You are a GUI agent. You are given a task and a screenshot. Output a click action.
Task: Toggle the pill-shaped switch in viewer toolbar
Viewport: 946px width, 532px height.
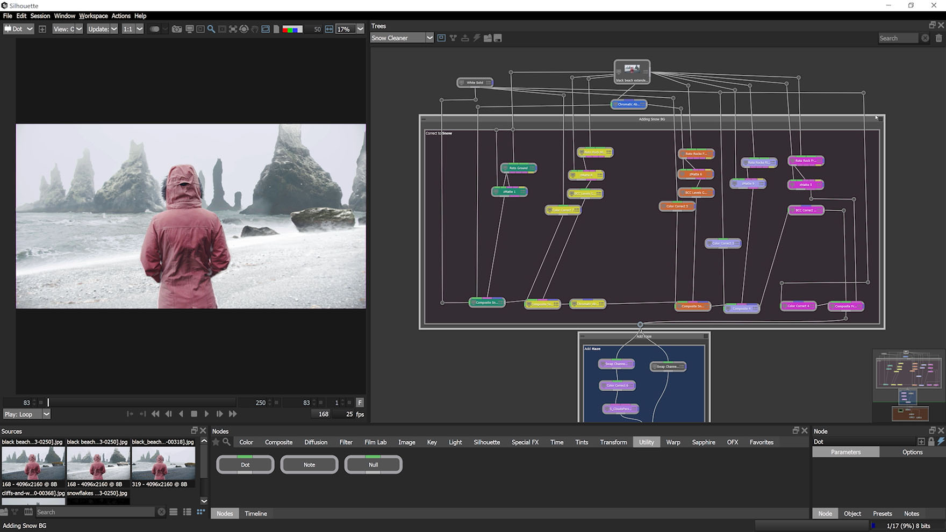[154, 29]
